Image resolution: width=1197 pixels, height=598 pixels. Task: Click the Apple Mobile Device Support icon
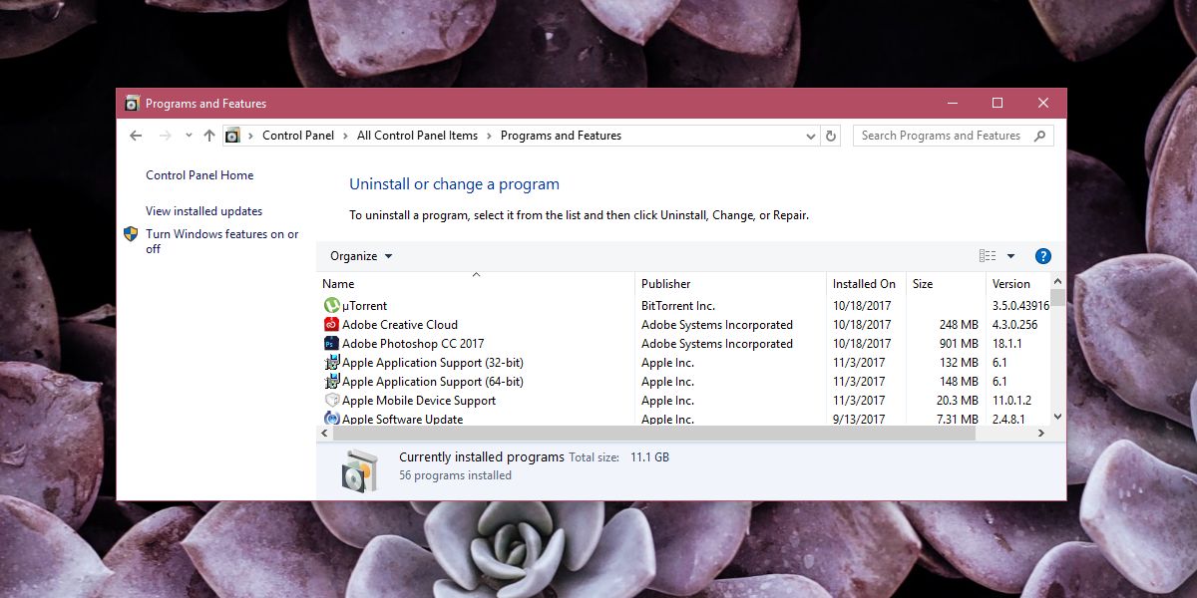(332, 401)
